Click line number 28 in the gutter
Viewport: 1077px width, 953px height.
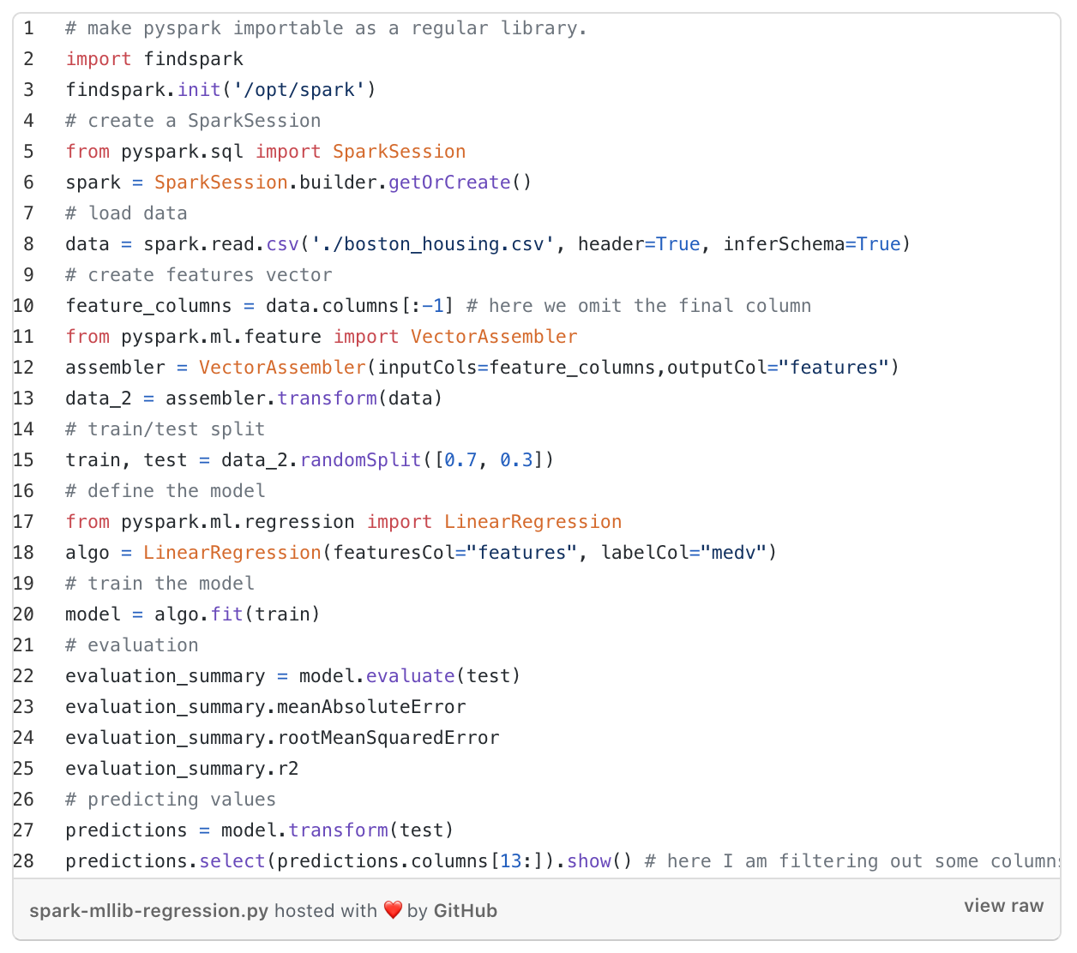pyautogui.click(x=24, y=861)
